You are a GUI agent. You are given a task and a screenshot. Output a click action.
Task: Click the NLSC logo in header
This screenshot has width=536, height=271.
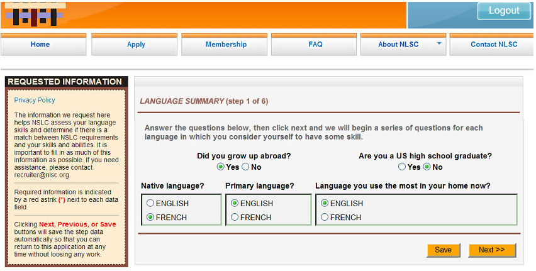pos(36,14)
